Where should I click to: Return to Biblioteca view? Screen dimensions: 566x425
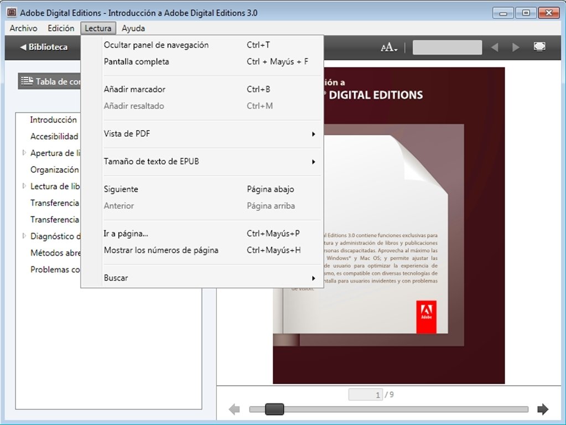pos(44,47)
